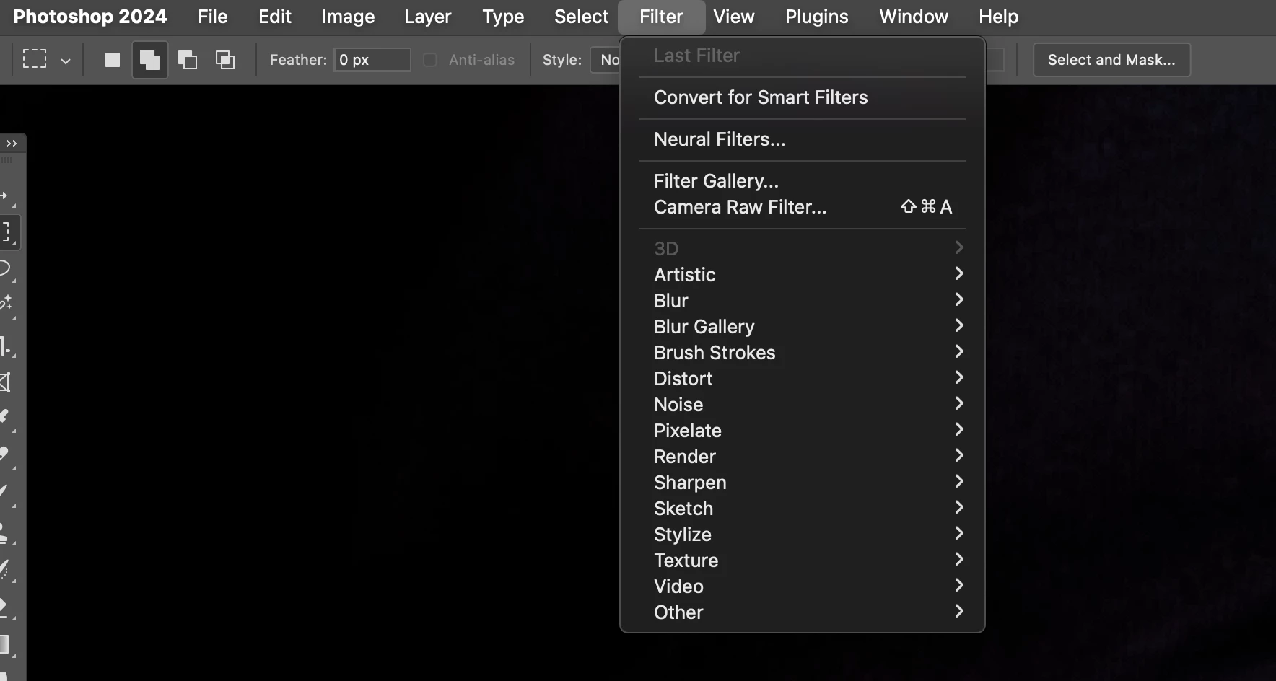Open the Edit menu

point(275,17)
